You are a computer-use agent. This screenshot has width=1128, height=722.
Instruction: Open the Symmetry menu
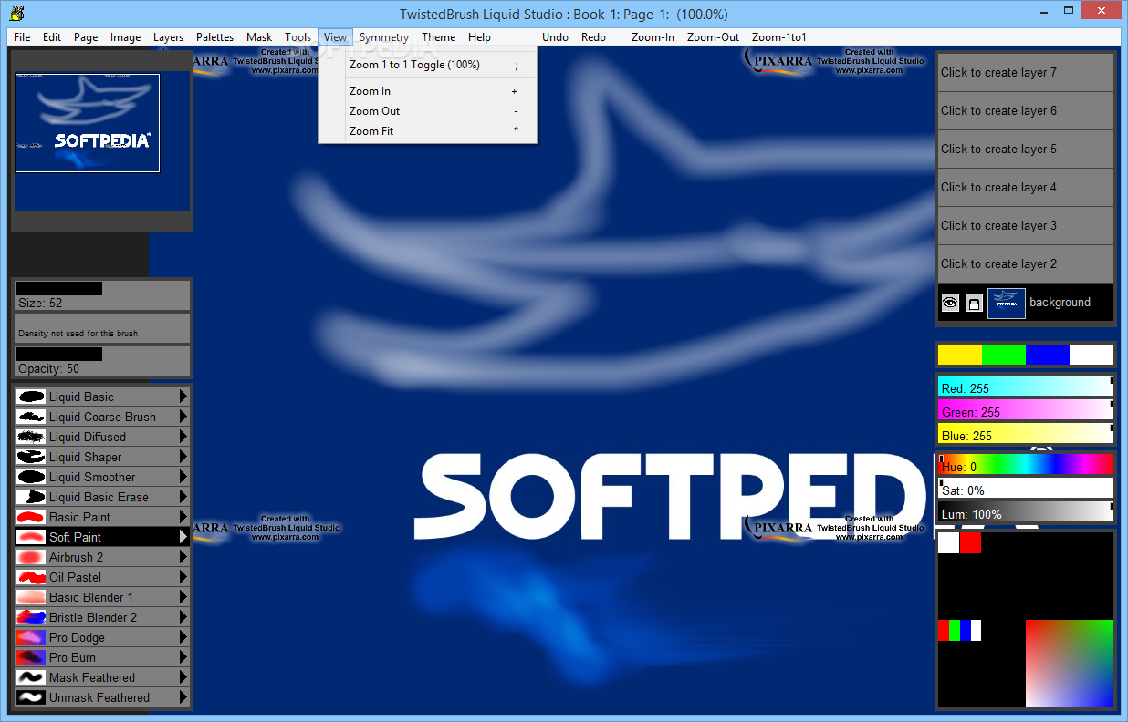click(x=383, y=37)
